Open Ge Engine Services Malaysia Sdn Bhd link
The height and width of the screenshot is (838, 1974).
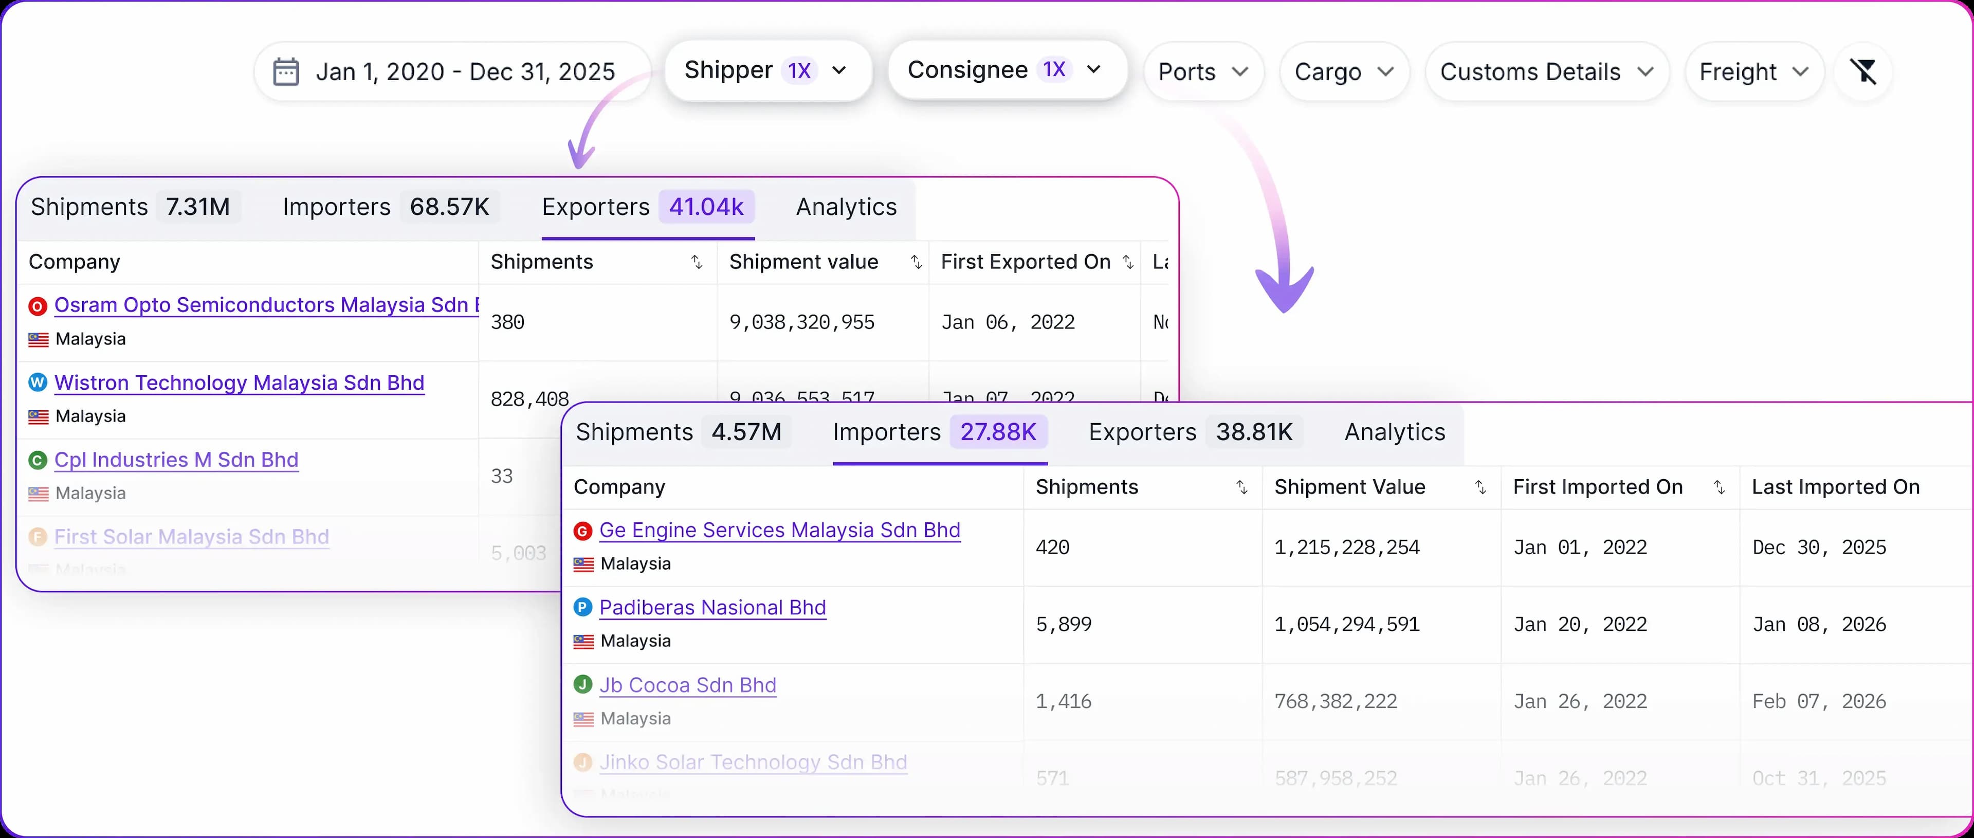click(x=779, y=531)
